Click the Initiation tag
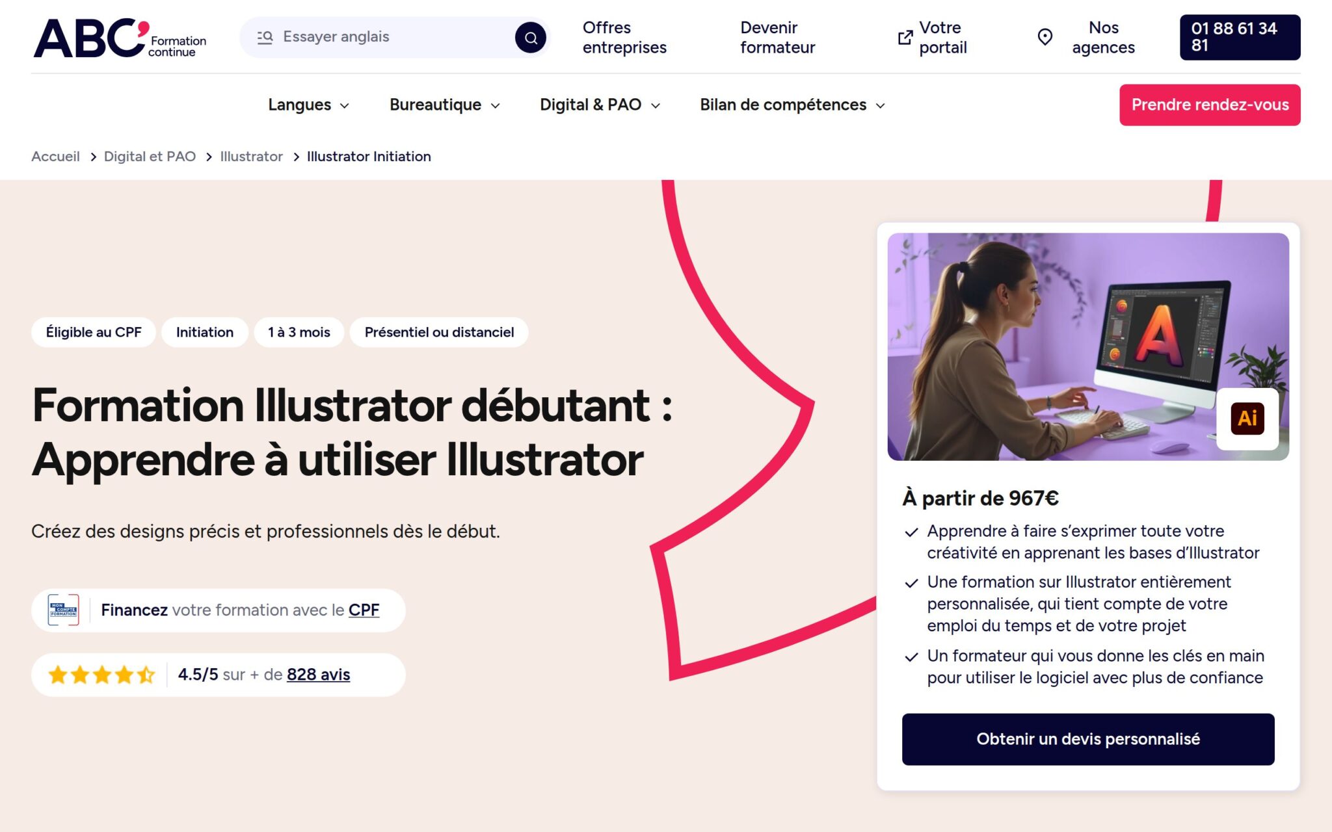 (205, 332)
